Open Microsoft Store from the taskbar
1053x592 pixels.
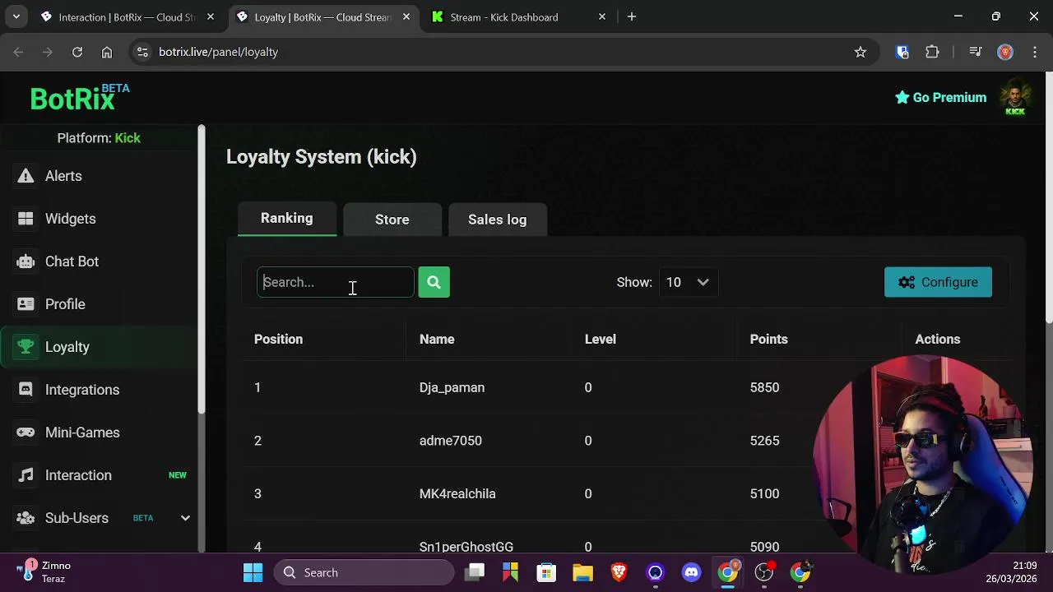546,572
